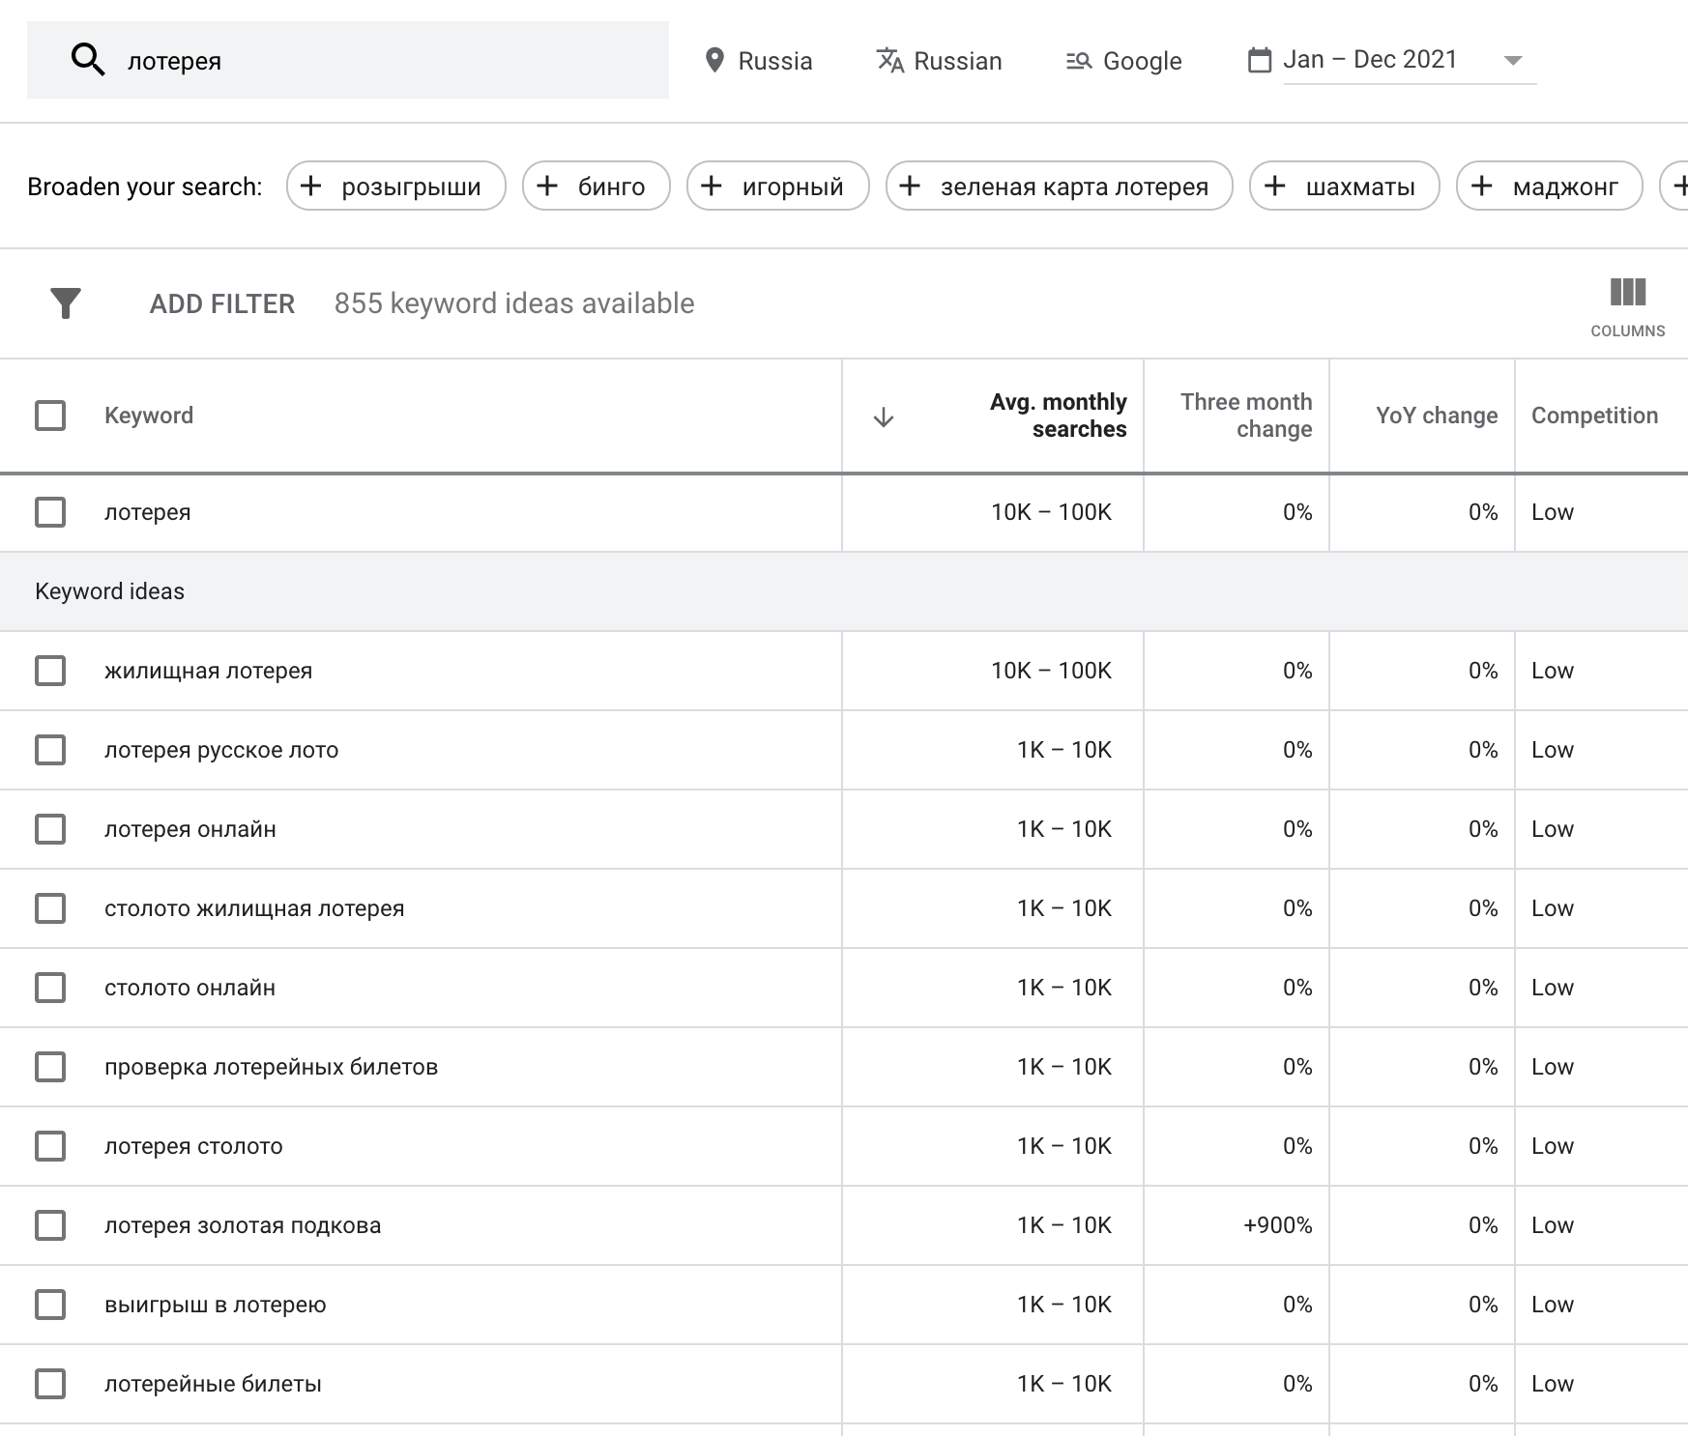Click the plus icon on маджонг chip
The height and width of the screenshot is (1436, 1688).
[x=1482, y=186]
